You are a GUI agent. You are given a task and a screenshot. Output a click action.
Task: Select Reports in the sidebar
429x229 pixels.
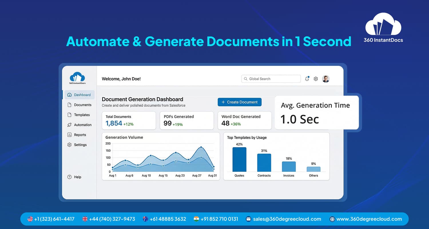(76, 135)
